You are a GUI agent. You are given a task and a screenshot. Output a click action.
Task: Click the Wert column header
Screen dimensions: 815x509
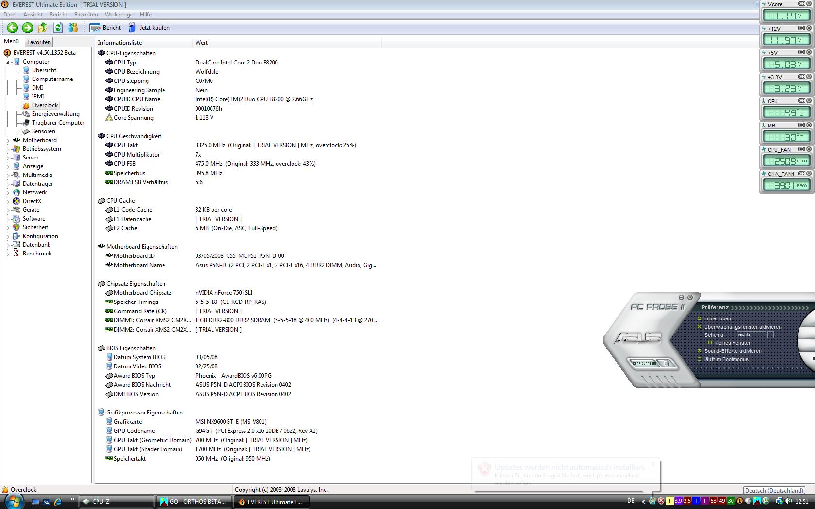[287, 43]
